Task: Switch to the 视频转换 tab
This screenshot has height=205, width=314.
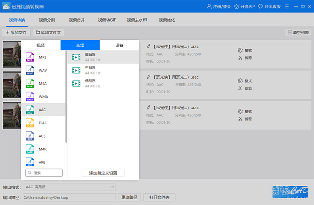Action: [x=17, y=20]
